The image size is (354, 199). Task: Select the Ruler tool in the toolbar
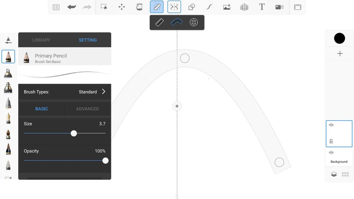point(157,7)
